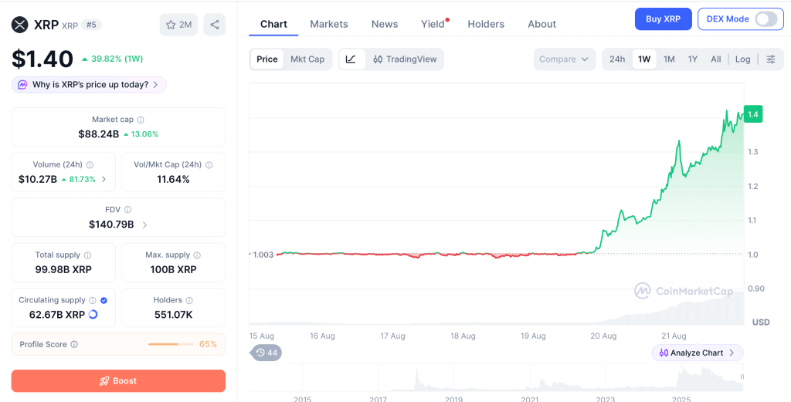Open the Compare dropdown
Screen dimensions: 791x402
(564, 59)
